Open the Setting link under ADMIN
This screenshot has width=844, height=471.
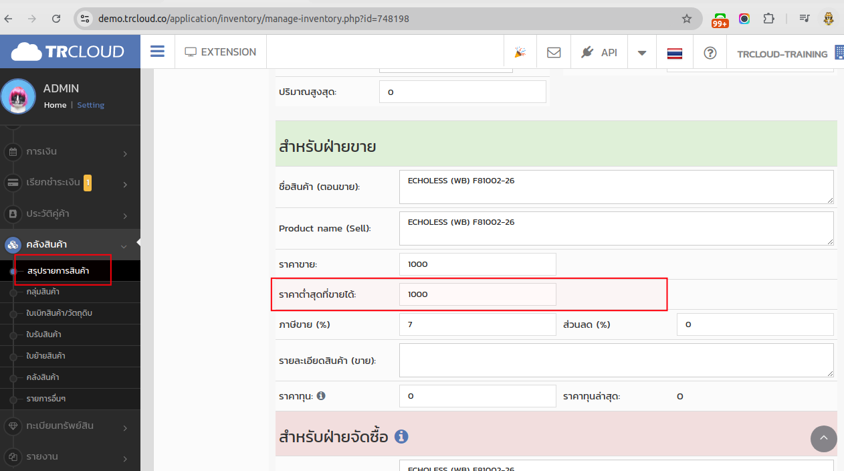click(x=90, y=105)
